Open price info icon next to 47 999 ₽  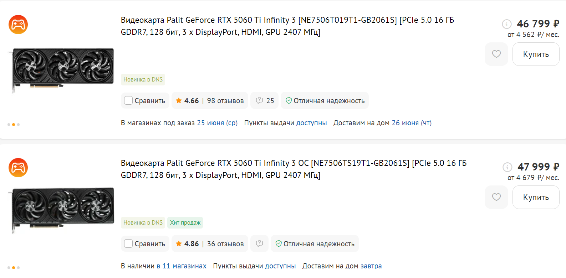coord(507,167)
